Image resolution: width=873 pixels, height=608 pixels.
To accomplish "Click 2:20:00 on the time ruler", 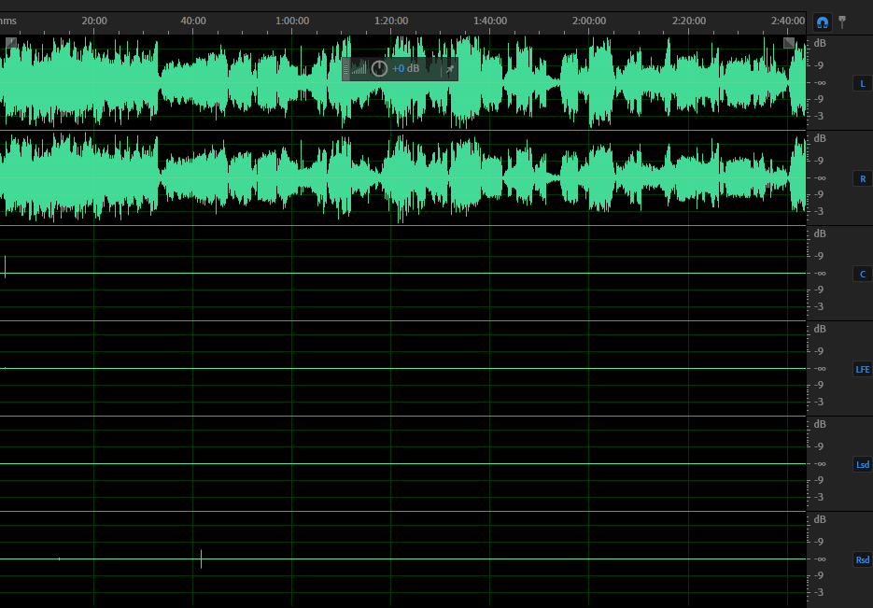I will [x=689, y=21].
